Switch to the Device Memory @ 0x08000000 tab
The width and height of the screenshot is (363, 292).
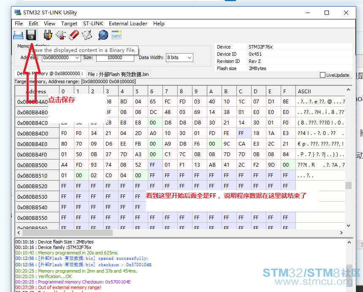click(x=50, y=73)
